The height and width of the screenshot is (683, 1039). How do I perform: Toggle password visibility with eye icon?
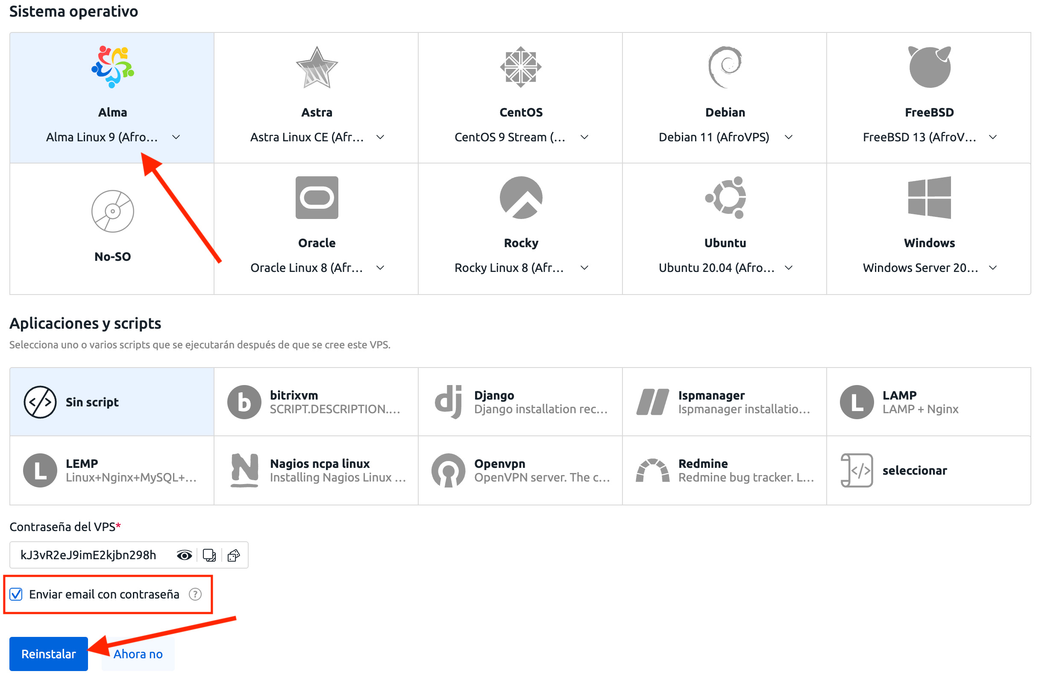184,555
